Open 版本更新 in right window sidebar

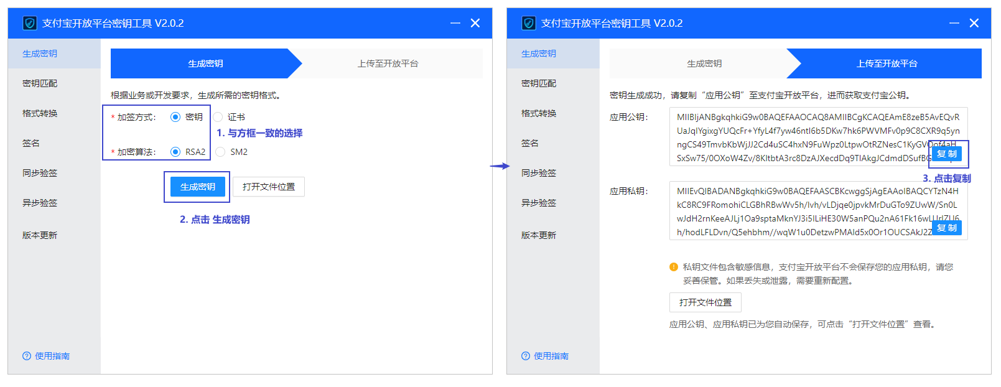click(553, 235)
